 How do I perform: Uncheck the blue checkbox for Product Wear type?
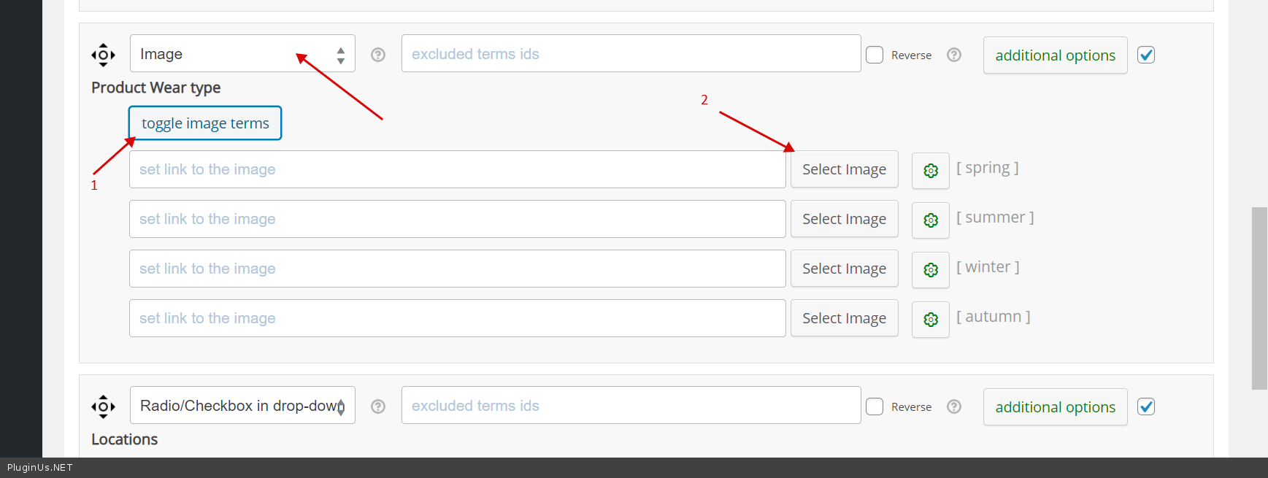[x=1146, y=55]
